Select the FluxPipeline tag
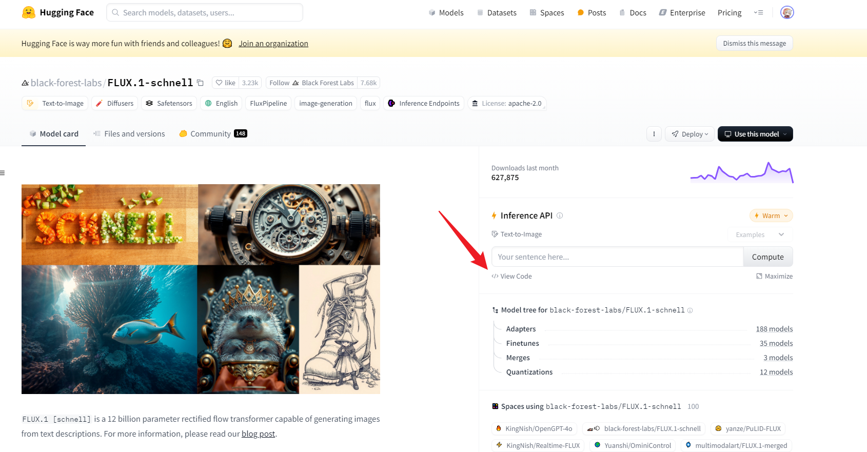This screenshot has height=452, width=867. (x=268, y=103)
